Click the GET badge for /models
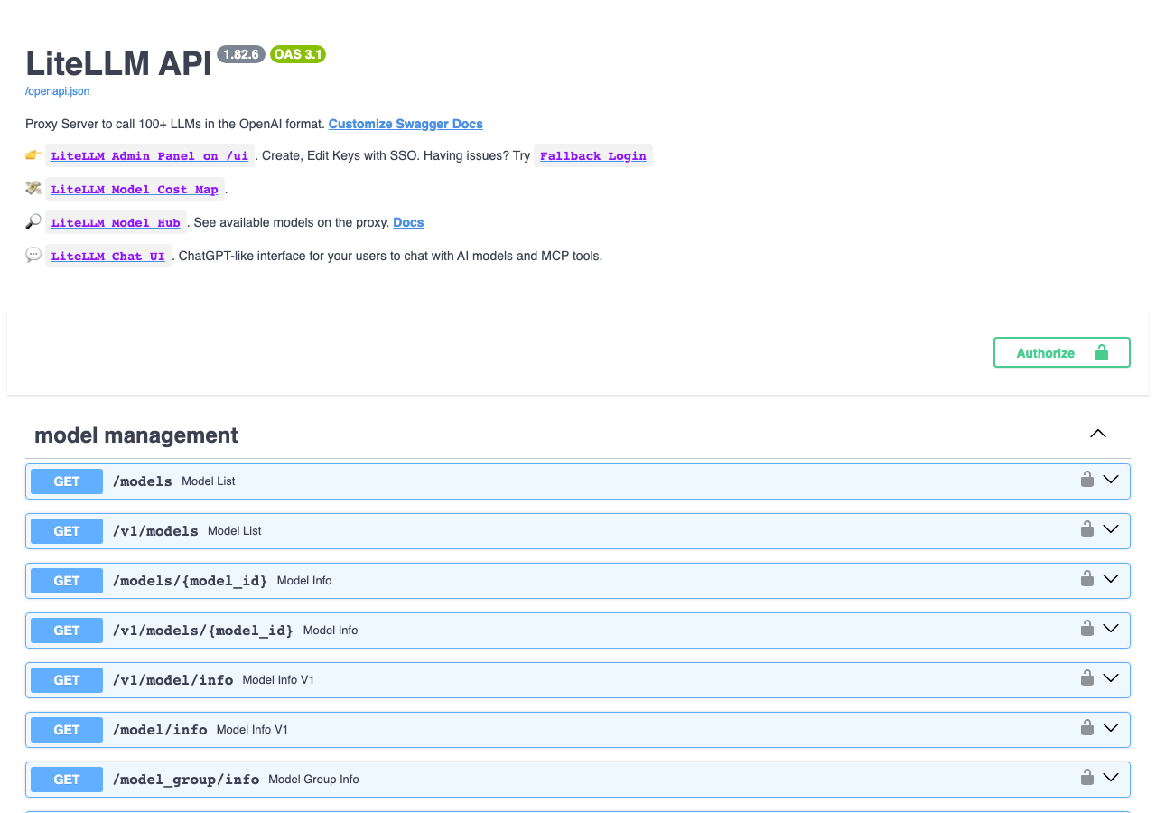The image size is (1156, 813). pyautogui.click(x=67, y=481)
